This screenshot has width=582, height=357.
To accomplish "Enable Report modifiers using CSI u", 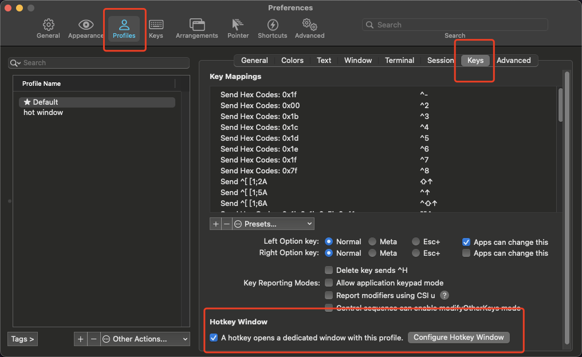I will (x=328, y=295).
